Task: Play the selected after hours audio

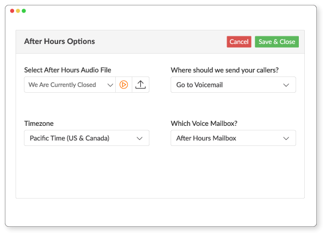Action: [124, 85]
